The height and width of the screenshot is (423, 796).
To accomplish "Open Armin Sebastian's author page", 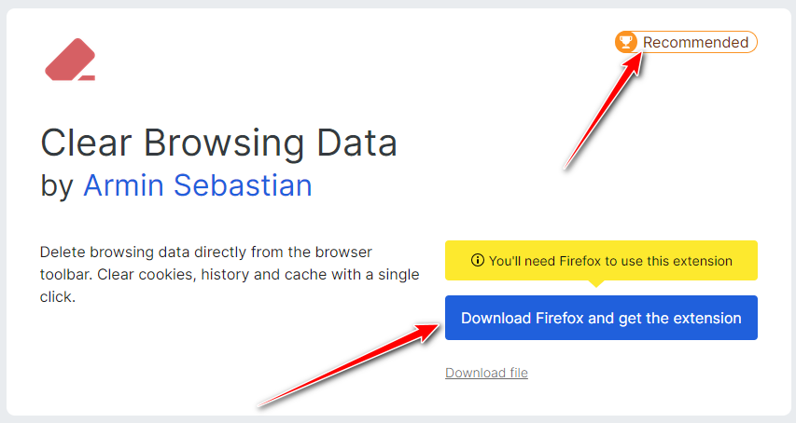I will pos(197,185).
